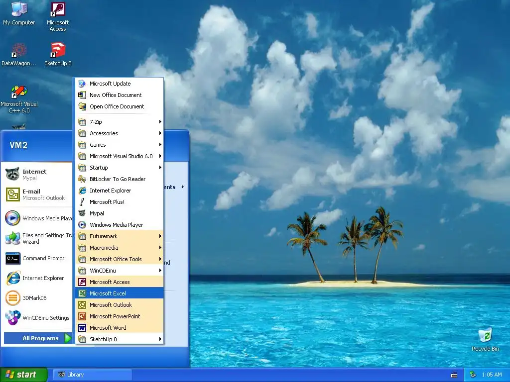The image size is (510, 382).
Task: Open Games program folder
Action: coord(120,145)
